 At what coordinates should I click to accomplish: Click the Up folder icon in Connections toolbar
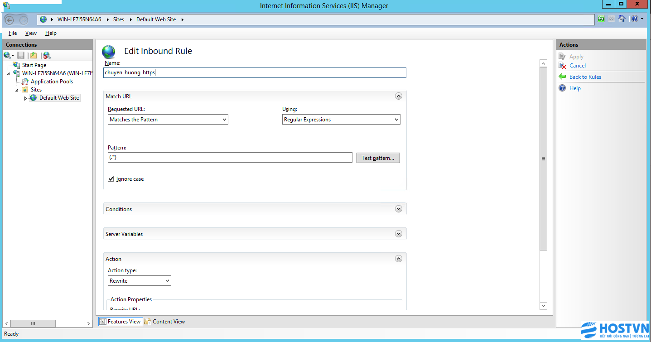pos(34,55)
